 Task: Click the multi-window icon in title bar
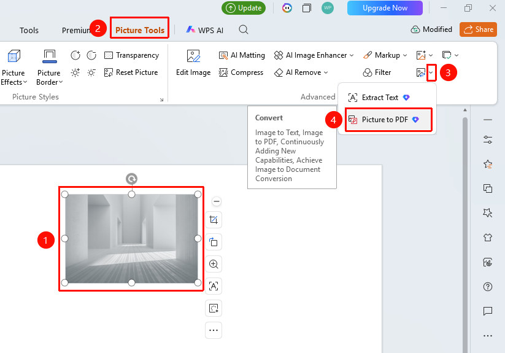pyautogui.click(x=307, y=8)
